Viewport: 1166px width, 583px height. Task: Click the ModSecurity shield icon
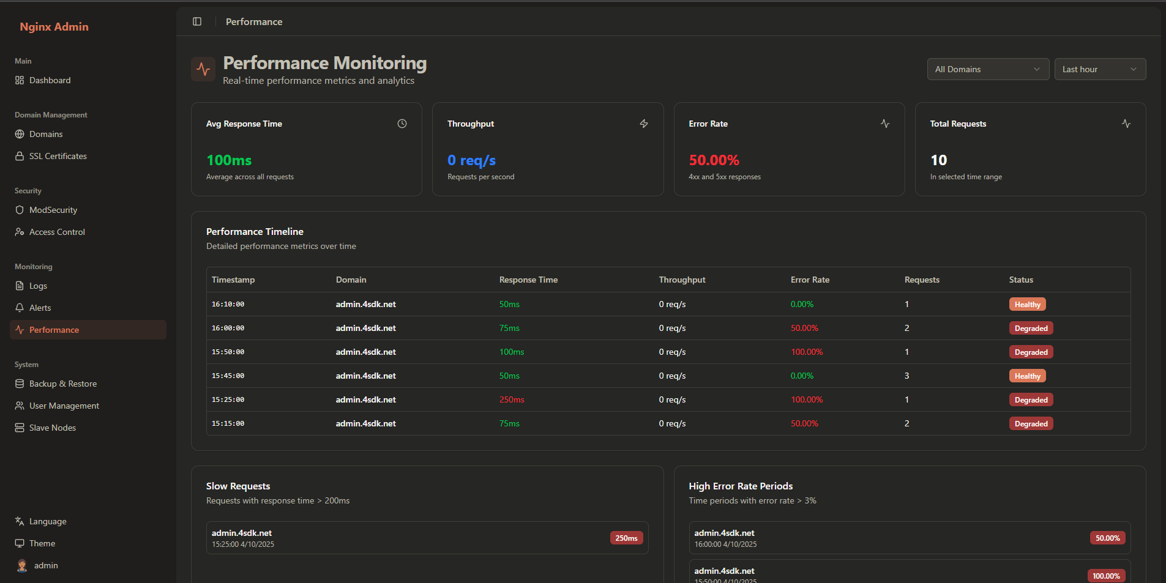tap(20, 210)
